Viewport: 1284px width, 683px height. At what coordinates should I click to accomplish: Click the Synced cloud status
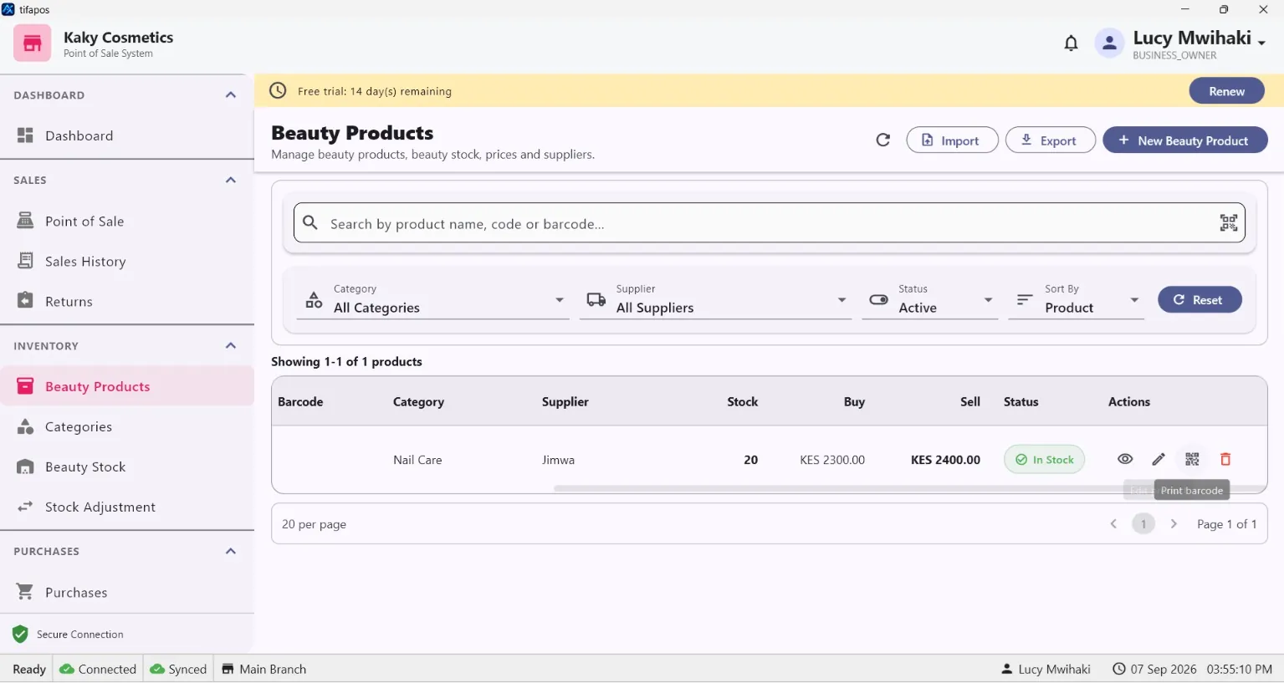coord(178,669)
